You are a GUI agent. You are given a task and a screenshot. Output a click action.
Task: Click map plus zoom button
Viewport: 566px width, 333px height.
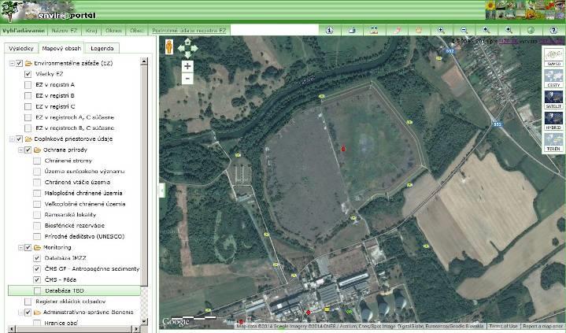pos(187,66)
